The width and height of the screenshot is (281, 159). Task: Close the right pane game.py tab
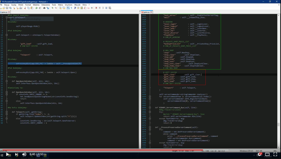[151, 12]
